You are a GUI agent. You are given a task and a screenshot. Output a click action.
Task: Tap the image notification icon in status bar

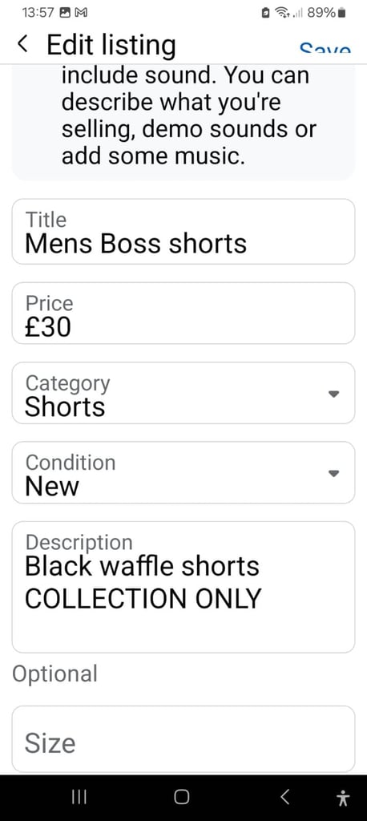[x=66, y=13]
